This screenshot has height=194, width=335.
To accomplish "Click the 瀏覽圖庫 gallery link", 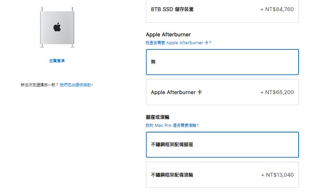I will point(57,61).
